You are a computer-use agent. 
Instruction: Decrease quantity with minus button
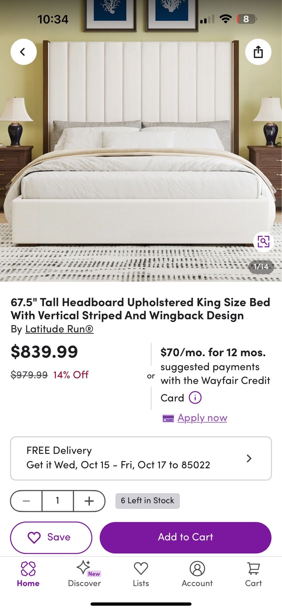pyautogui.click(x=26, y=501)
